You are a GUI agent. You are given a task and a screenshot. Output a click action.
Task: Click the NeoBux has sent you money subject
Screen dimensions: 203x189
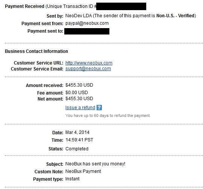[x=95, y=164]
